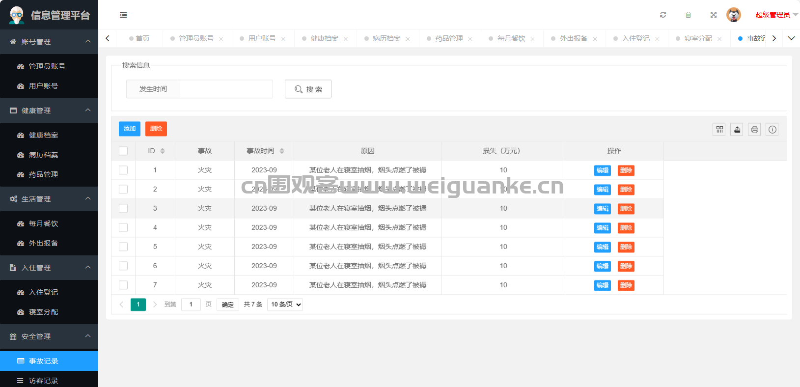Image resolution: width=800 pixels, height=387 pixels.
Task: Click the 发生时间 search input field
Action: click(x=226, y=89)
